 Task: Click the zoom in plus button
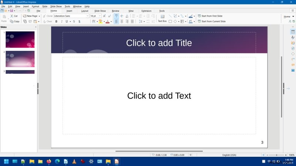point(286,155)
